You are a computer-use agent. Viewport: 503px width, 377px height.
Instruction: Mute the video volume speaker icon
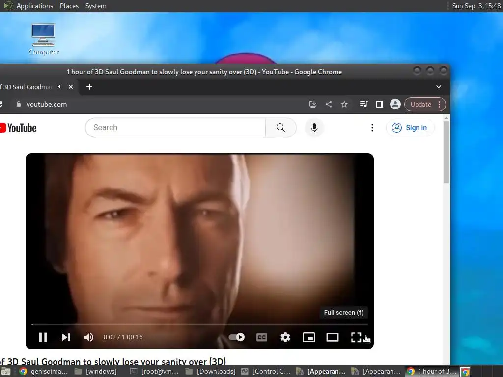[88, 337]
